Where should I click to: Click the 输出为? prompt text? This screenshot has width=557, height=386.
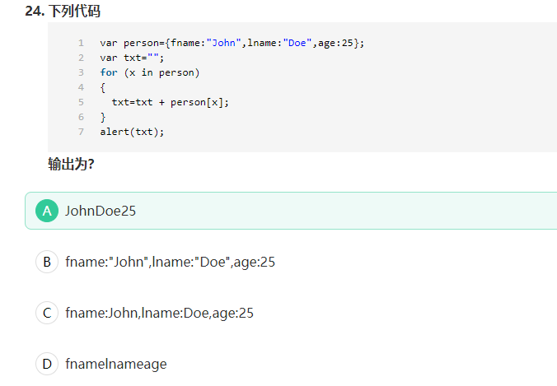click(71, 164)
